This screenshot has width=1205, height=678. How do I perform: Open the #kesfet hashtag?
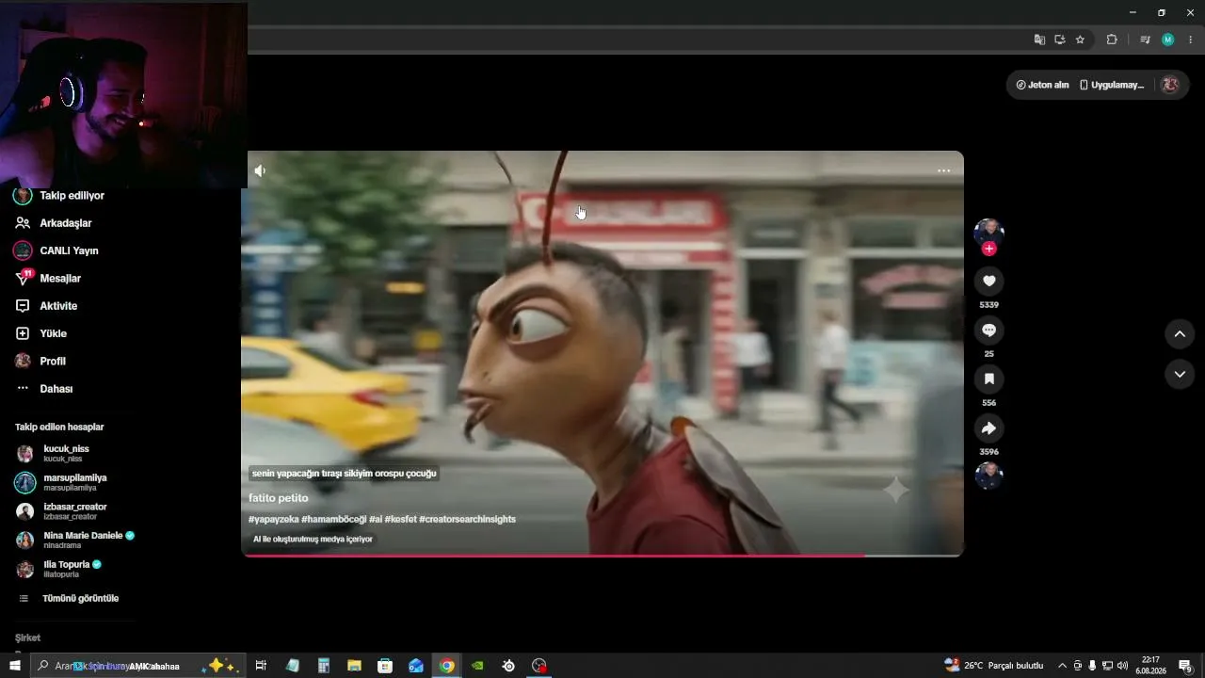[x=400, y=519]
